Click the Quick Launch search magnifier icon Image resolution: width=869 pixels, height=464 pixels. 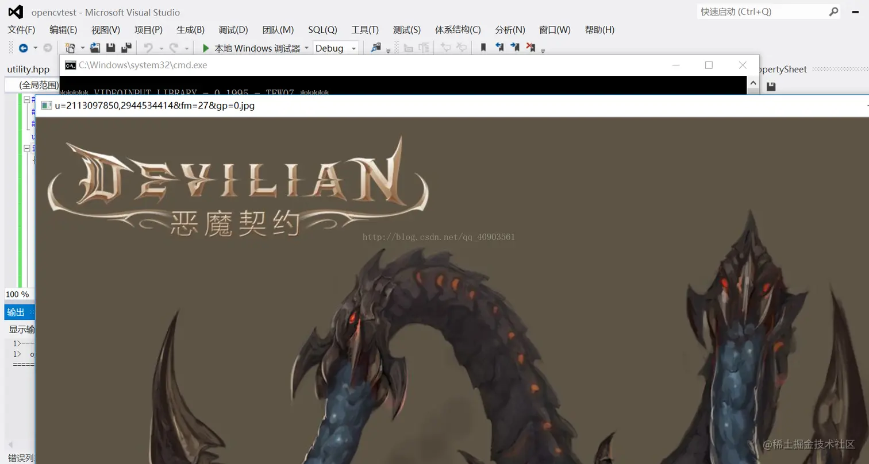click(833, 11)
